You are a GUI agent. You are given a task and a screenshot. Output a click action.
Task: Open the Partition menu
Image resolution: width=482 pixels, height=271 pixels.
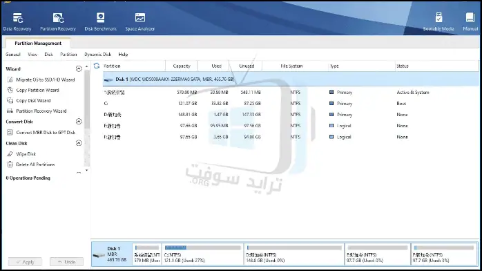[68, 55]
